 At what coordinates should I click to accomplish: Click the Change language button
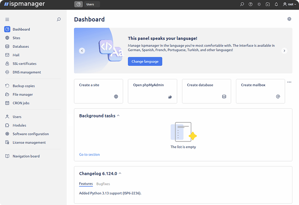click(x=145, y=62)
